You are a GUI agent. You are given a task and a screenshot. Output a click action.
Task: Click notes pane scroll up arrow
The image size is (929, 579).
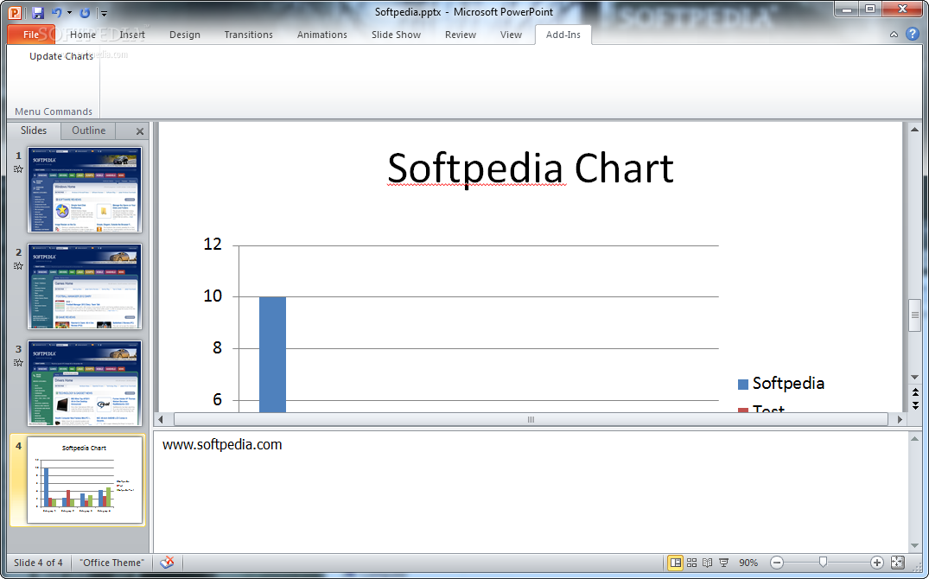tap(914, 438)
